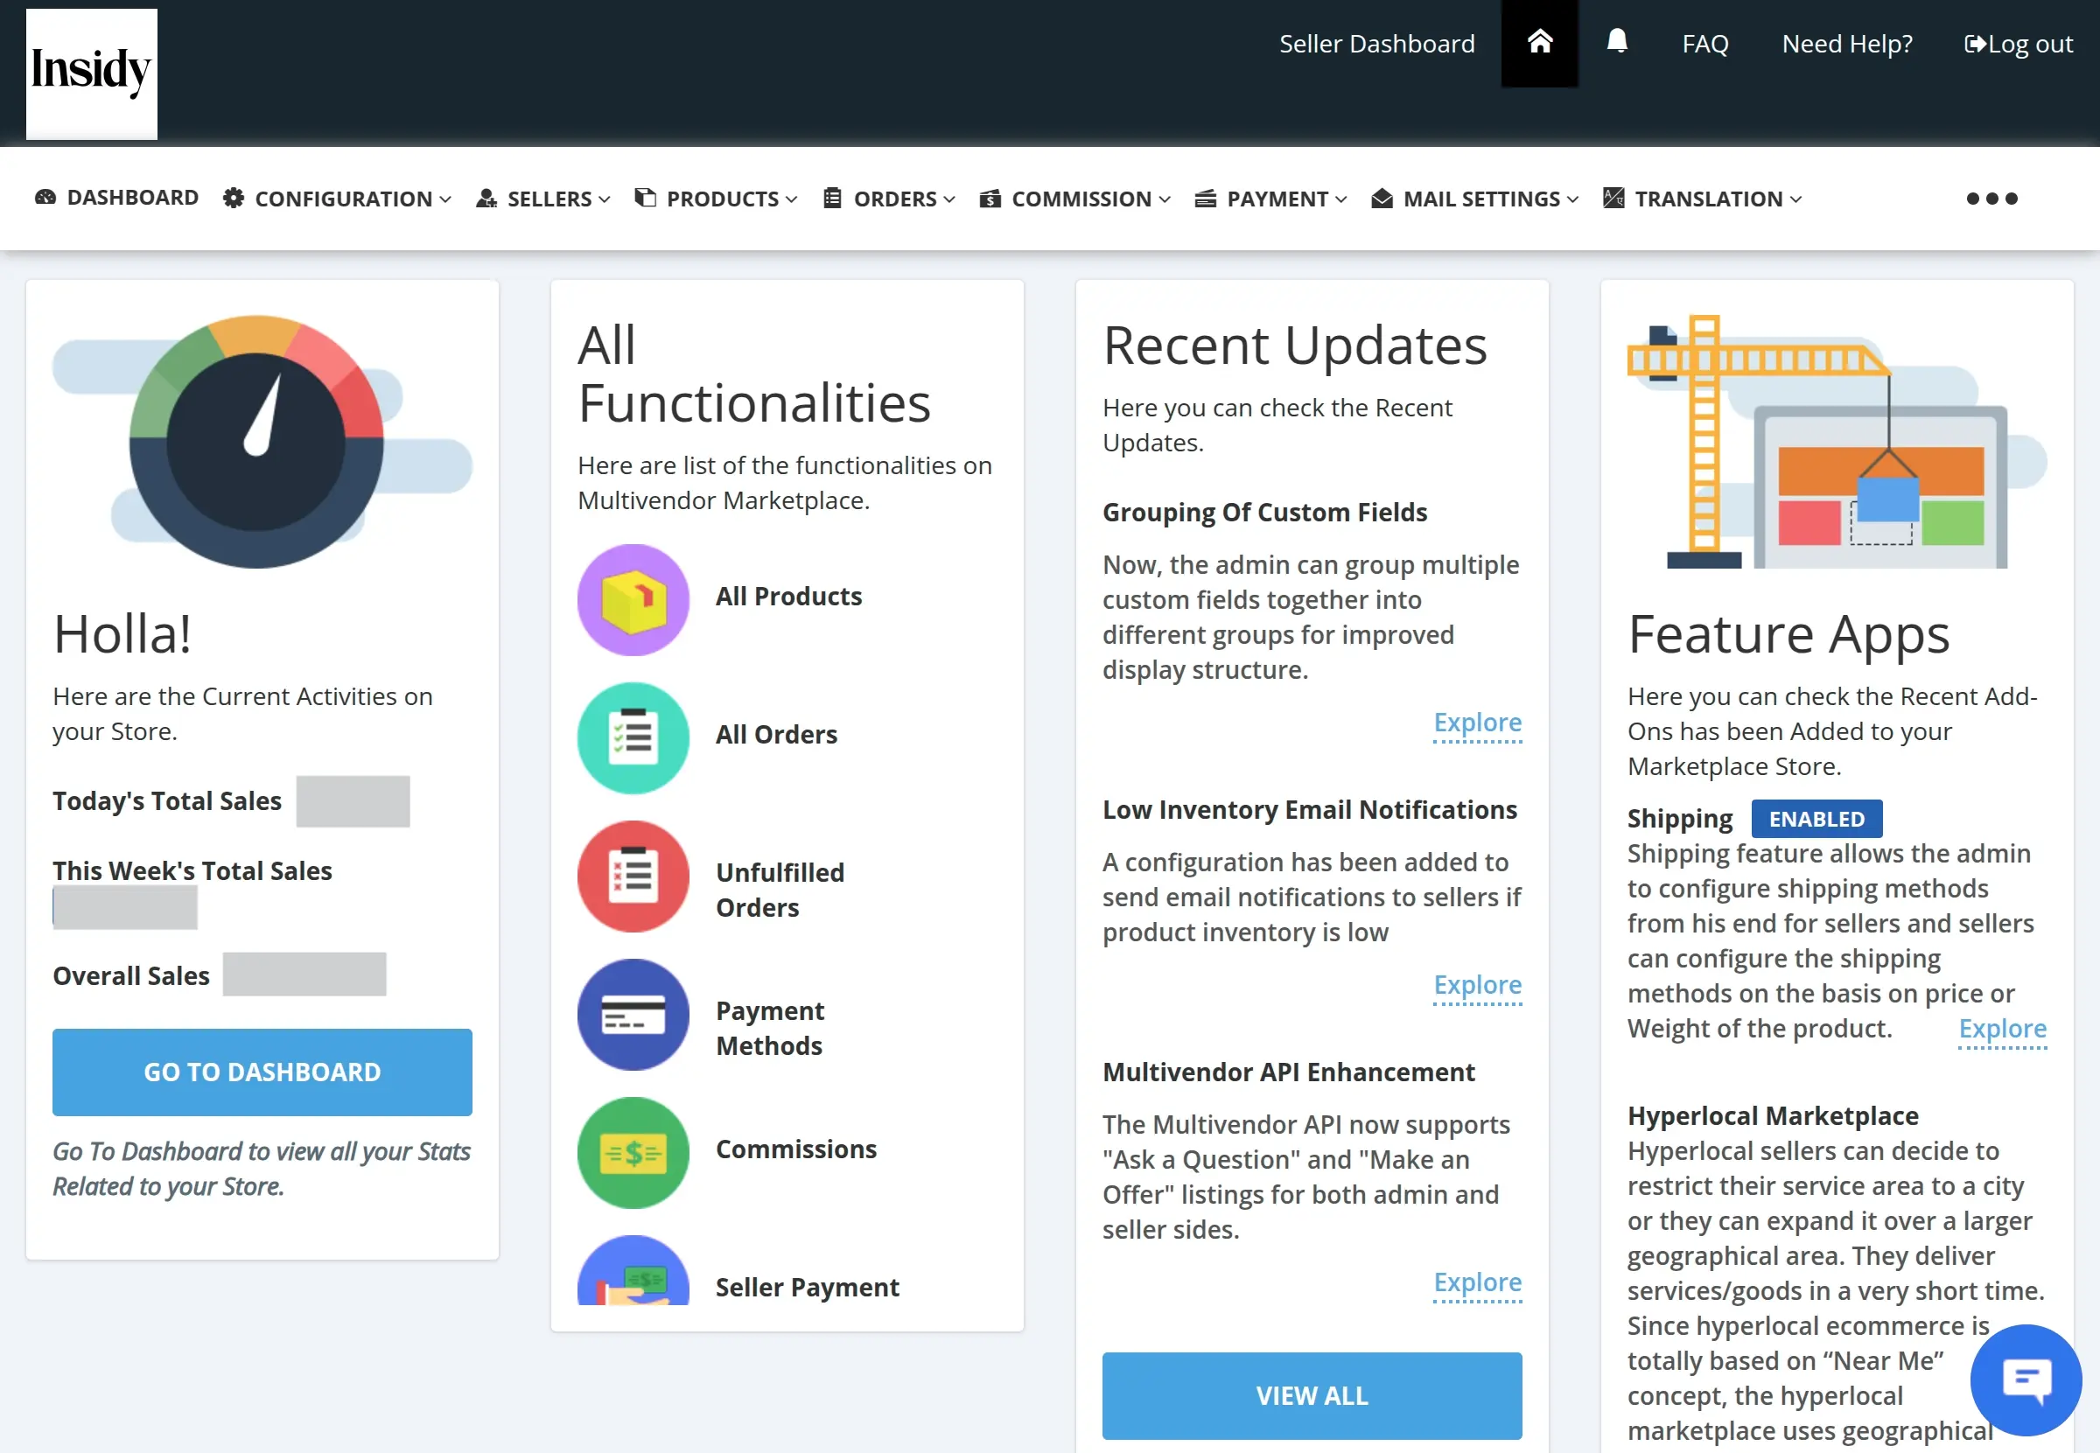Viewport: 2100px width, 1453px height.
Task: Click the three-dot more menu
Action: 1991,199
